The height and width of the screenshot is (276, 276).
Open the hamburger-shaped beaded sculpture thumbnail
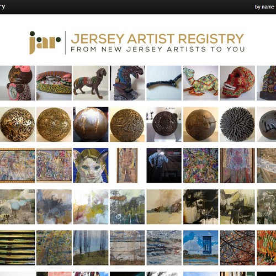(54, 83)
